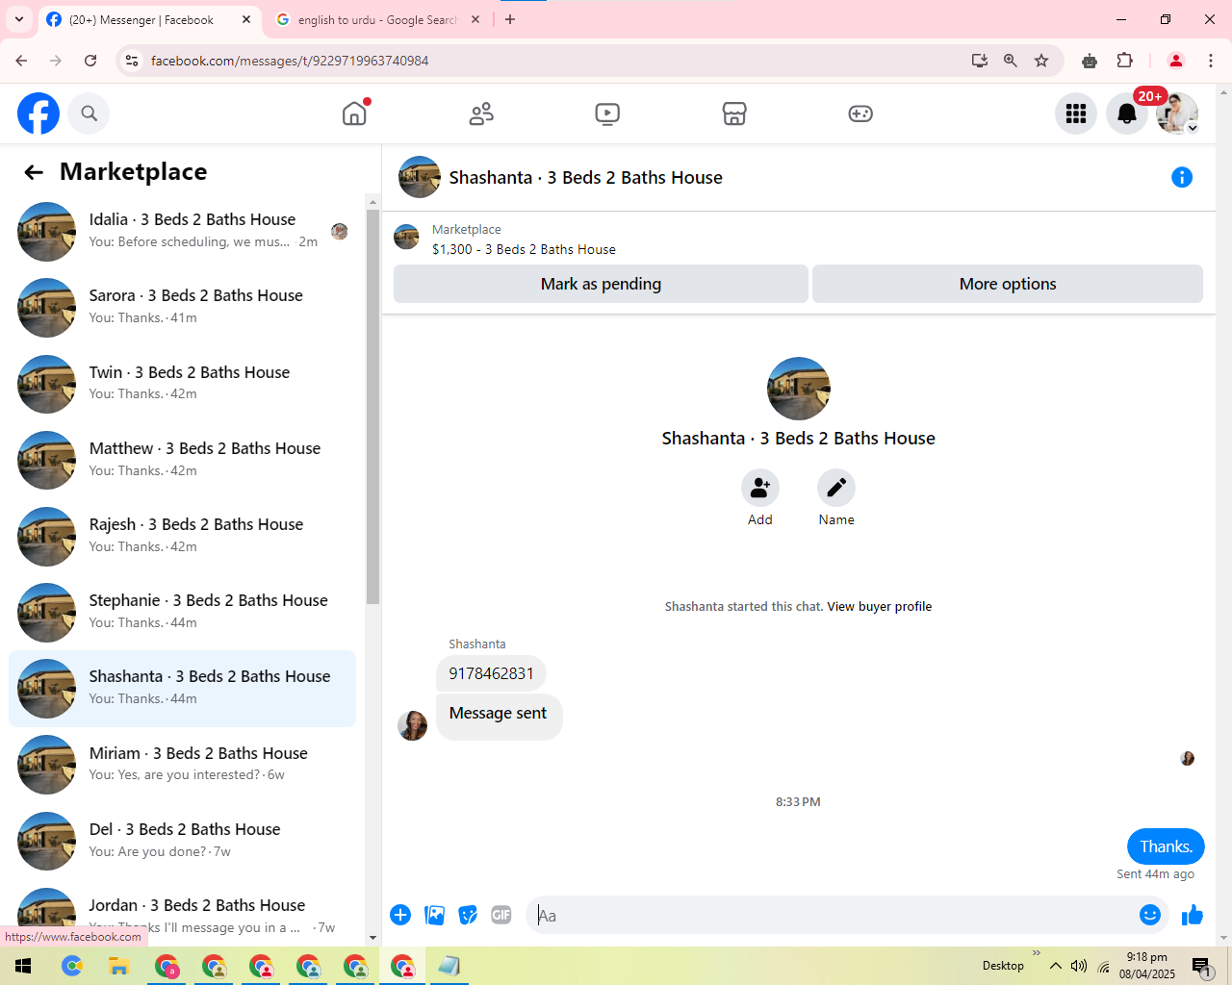Viewport: 1232px width, 985px height.
Task: Show hidden tray icons chevron
Action: point(1056,966)
